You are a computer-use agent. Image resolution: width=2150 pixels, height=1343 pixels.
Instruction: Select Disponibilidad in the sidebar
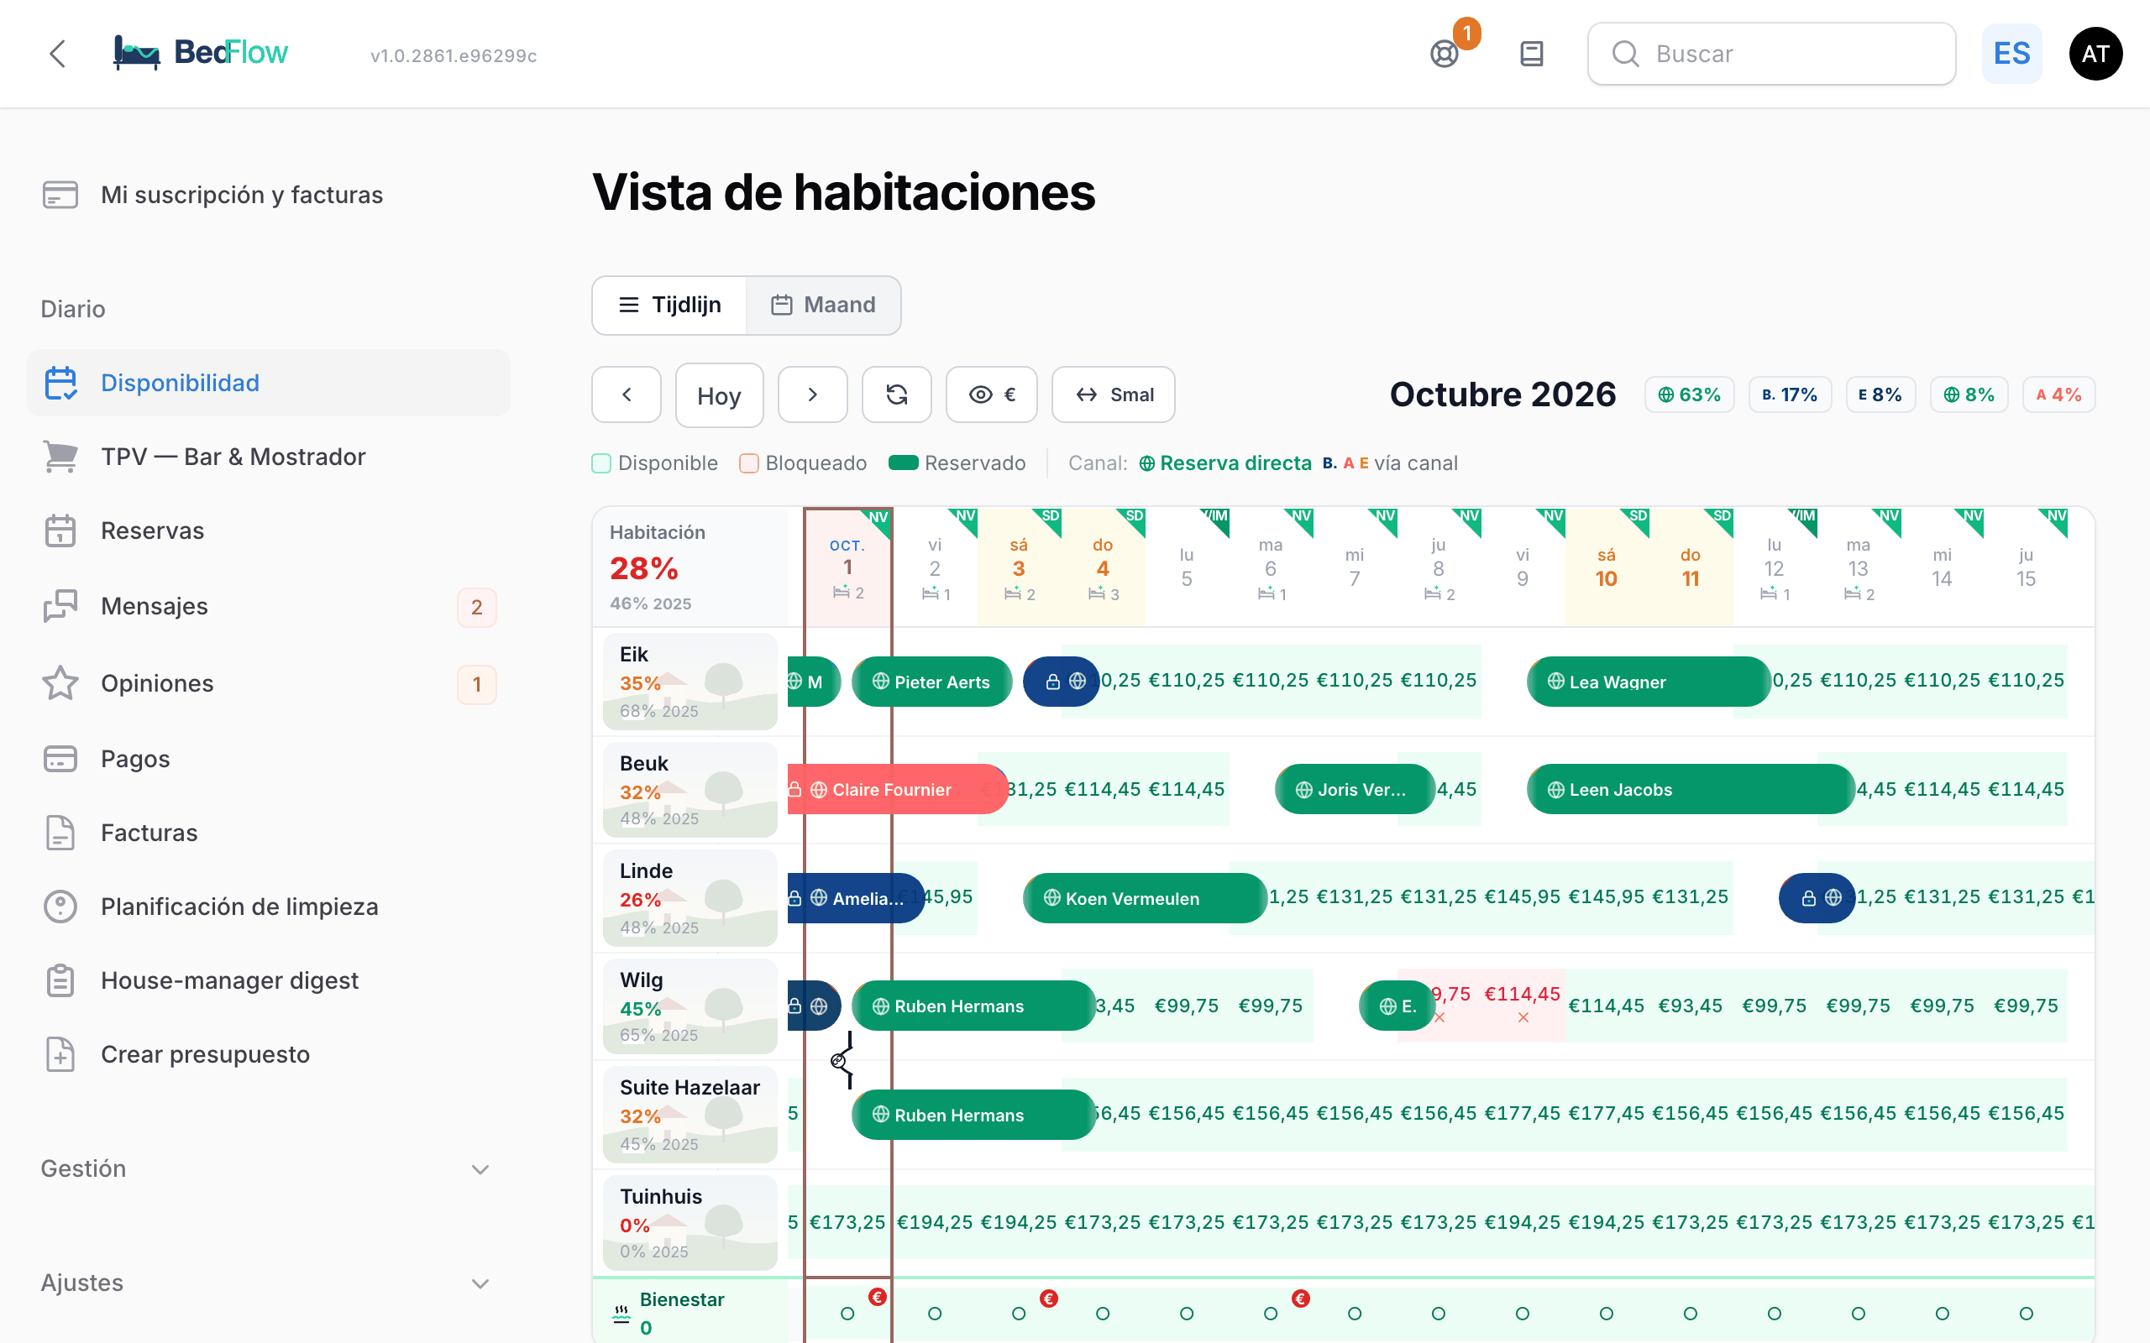pyautogui.click(x=268, y=383)
